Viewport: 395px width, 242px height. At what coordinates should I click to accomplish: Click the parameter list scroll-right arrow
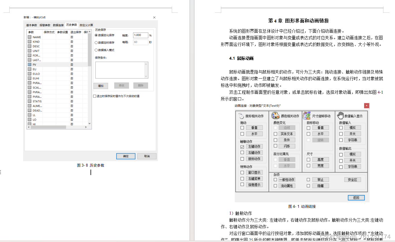(86, 127)
